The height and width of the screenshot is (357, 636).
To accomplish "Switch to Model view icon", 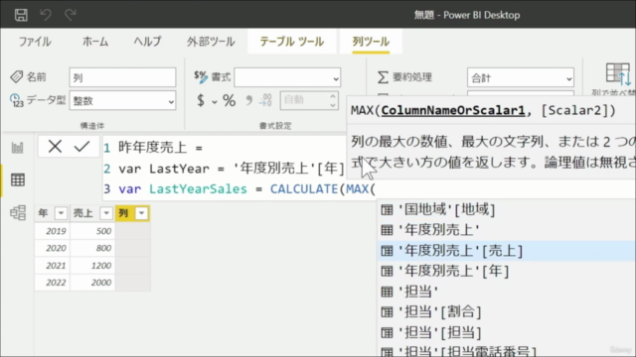I will click(x=18, y=212).
